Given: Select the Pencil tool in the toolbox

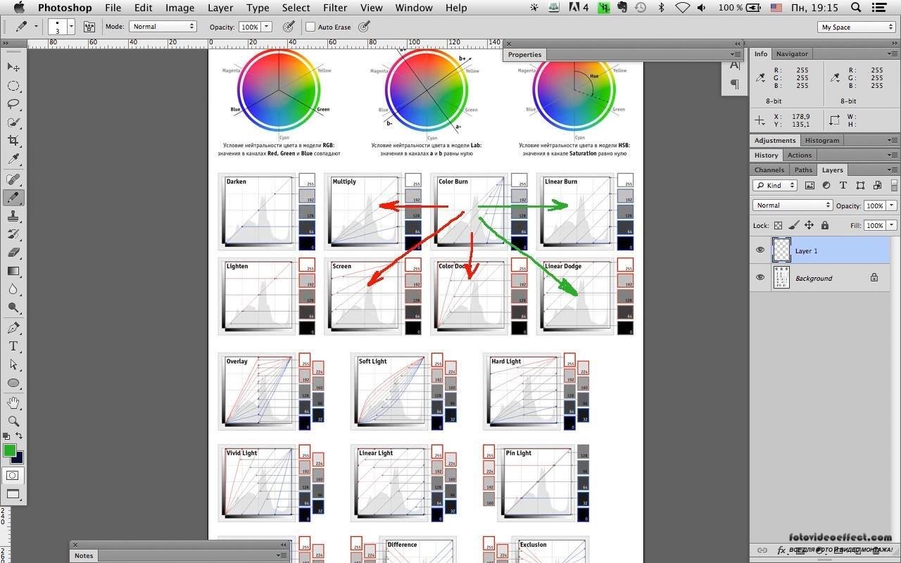Looking at the screenshot, I should pyautogui.click(x=13, y=198).
